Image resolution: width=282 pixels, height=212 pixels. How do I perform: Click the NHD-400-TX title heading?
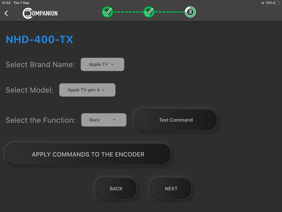[39, 39]
